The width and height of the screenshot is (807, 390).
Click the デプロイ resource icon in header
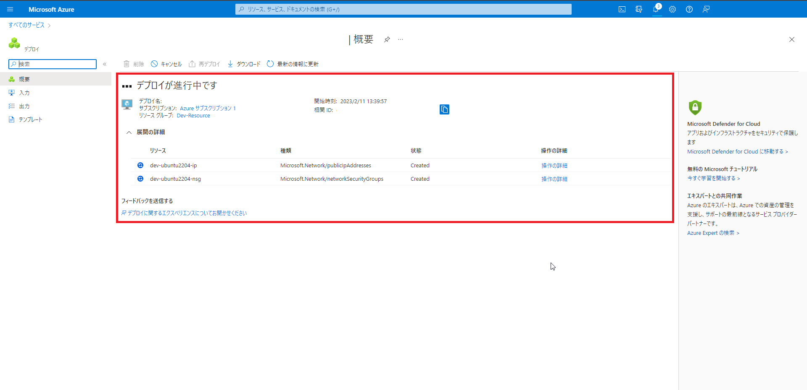[14, 43]
